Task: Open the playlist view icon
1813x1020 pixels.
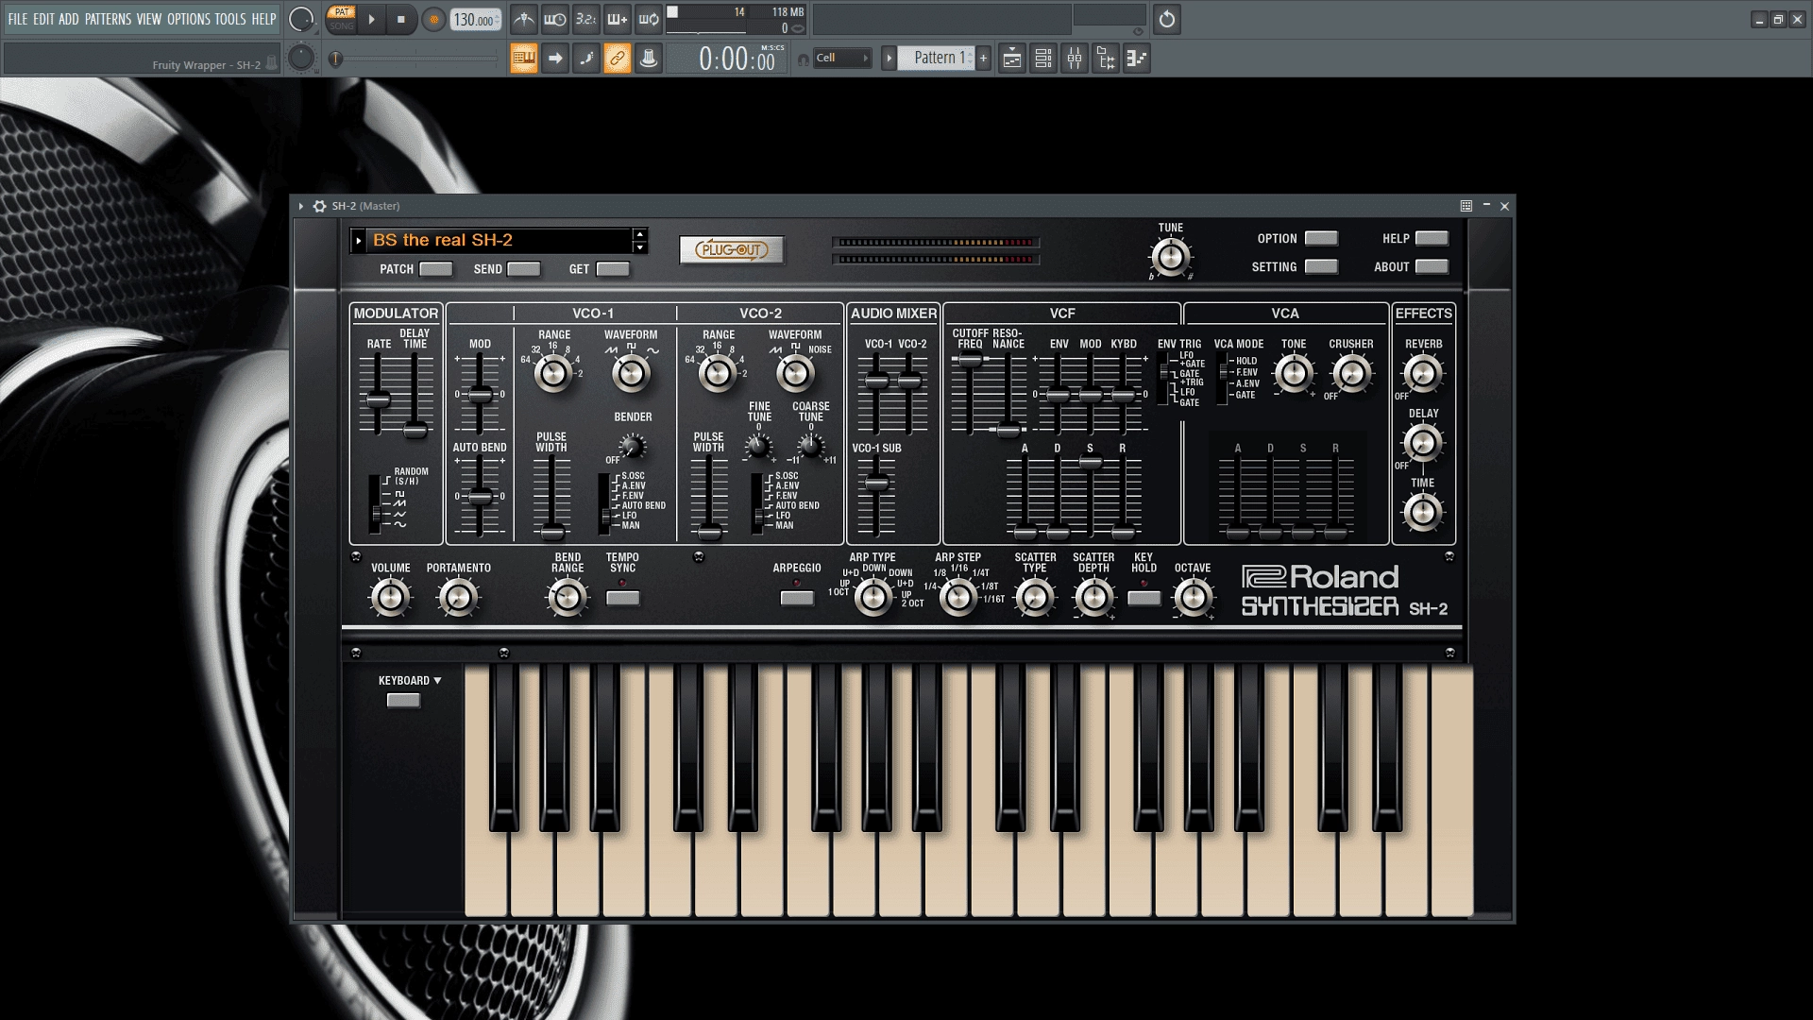Action: tap(1011, 59)
